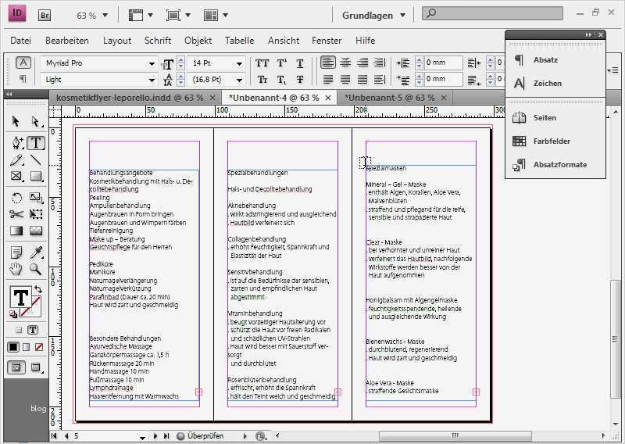Select the Hand tool
The width and height of the screenshot is (625, 444).
coord(16,269)
